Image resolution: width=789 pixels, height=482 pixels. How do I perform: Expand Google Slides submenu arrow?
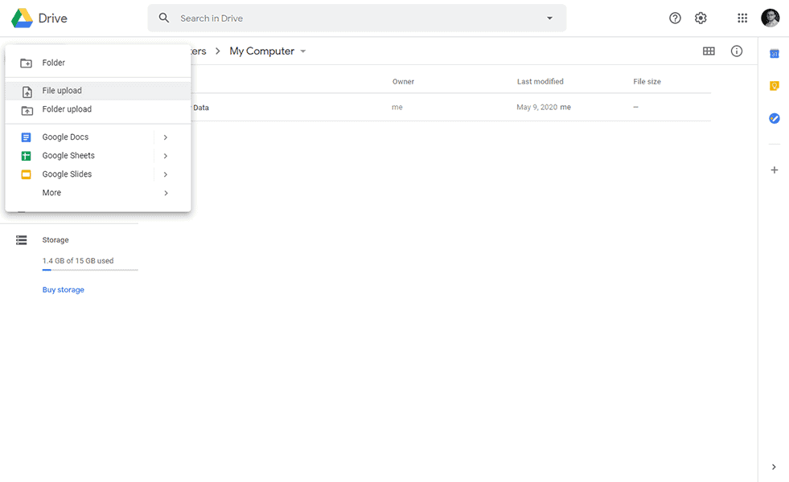point(166,174)
